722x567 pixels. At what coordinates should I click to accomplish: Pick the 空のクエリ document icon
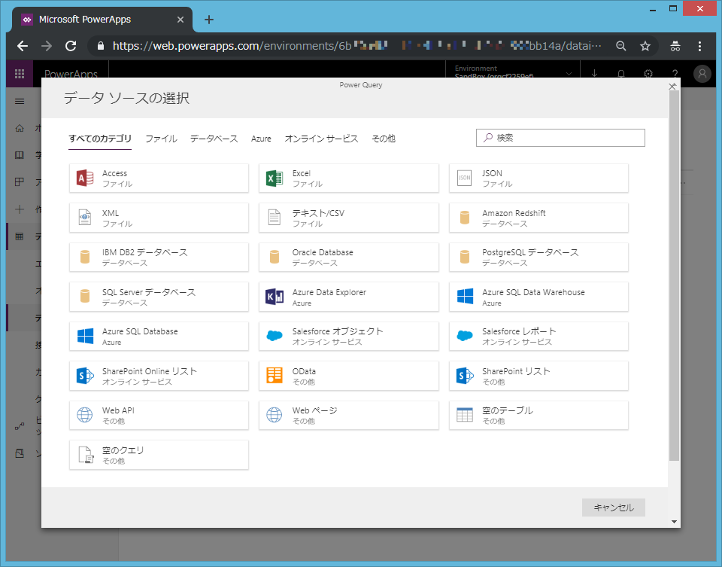click(86, 455)
